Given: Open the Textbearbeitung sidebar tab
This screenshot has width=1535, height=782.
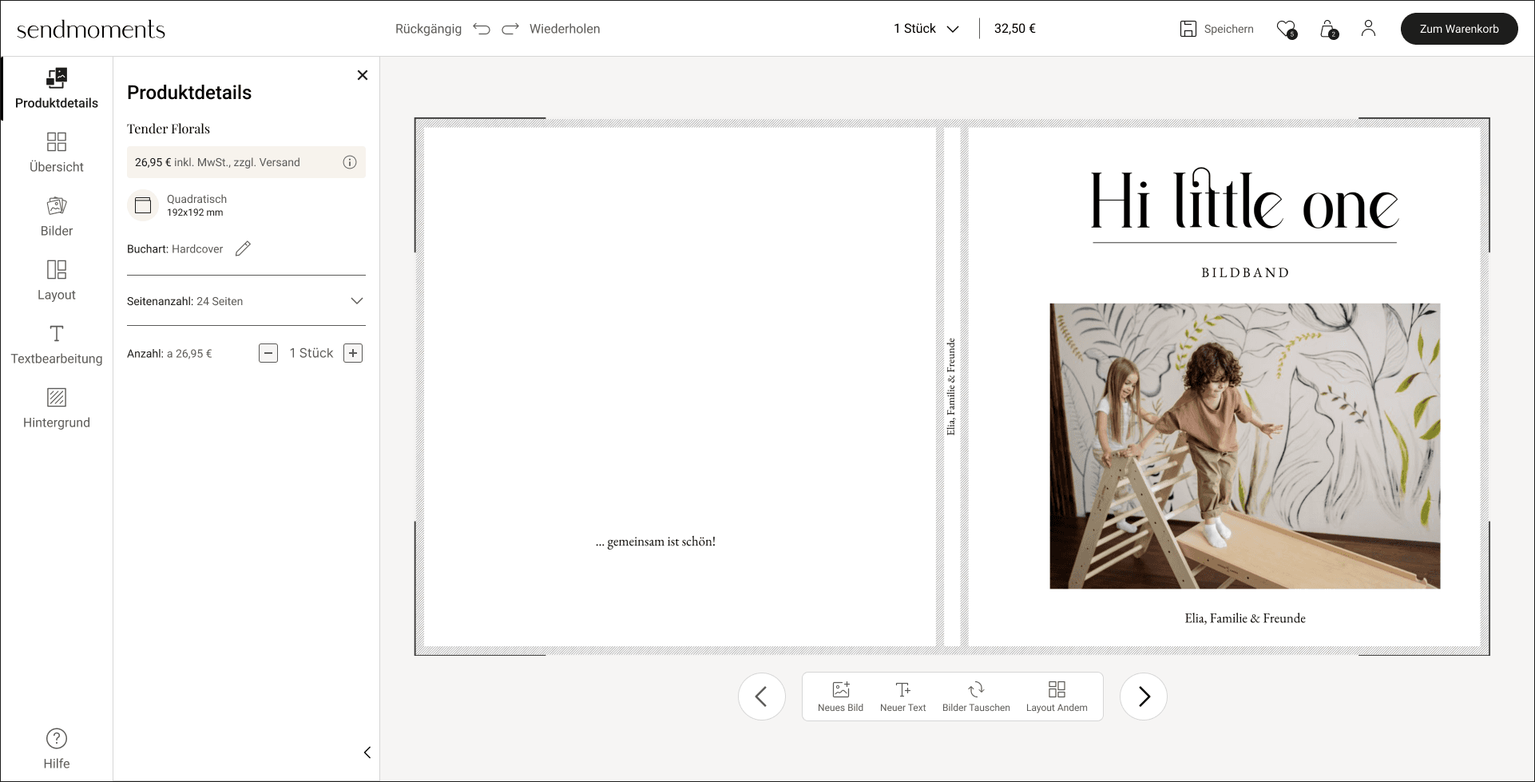Looking at the screenshot, I should (x=57, y=344).
